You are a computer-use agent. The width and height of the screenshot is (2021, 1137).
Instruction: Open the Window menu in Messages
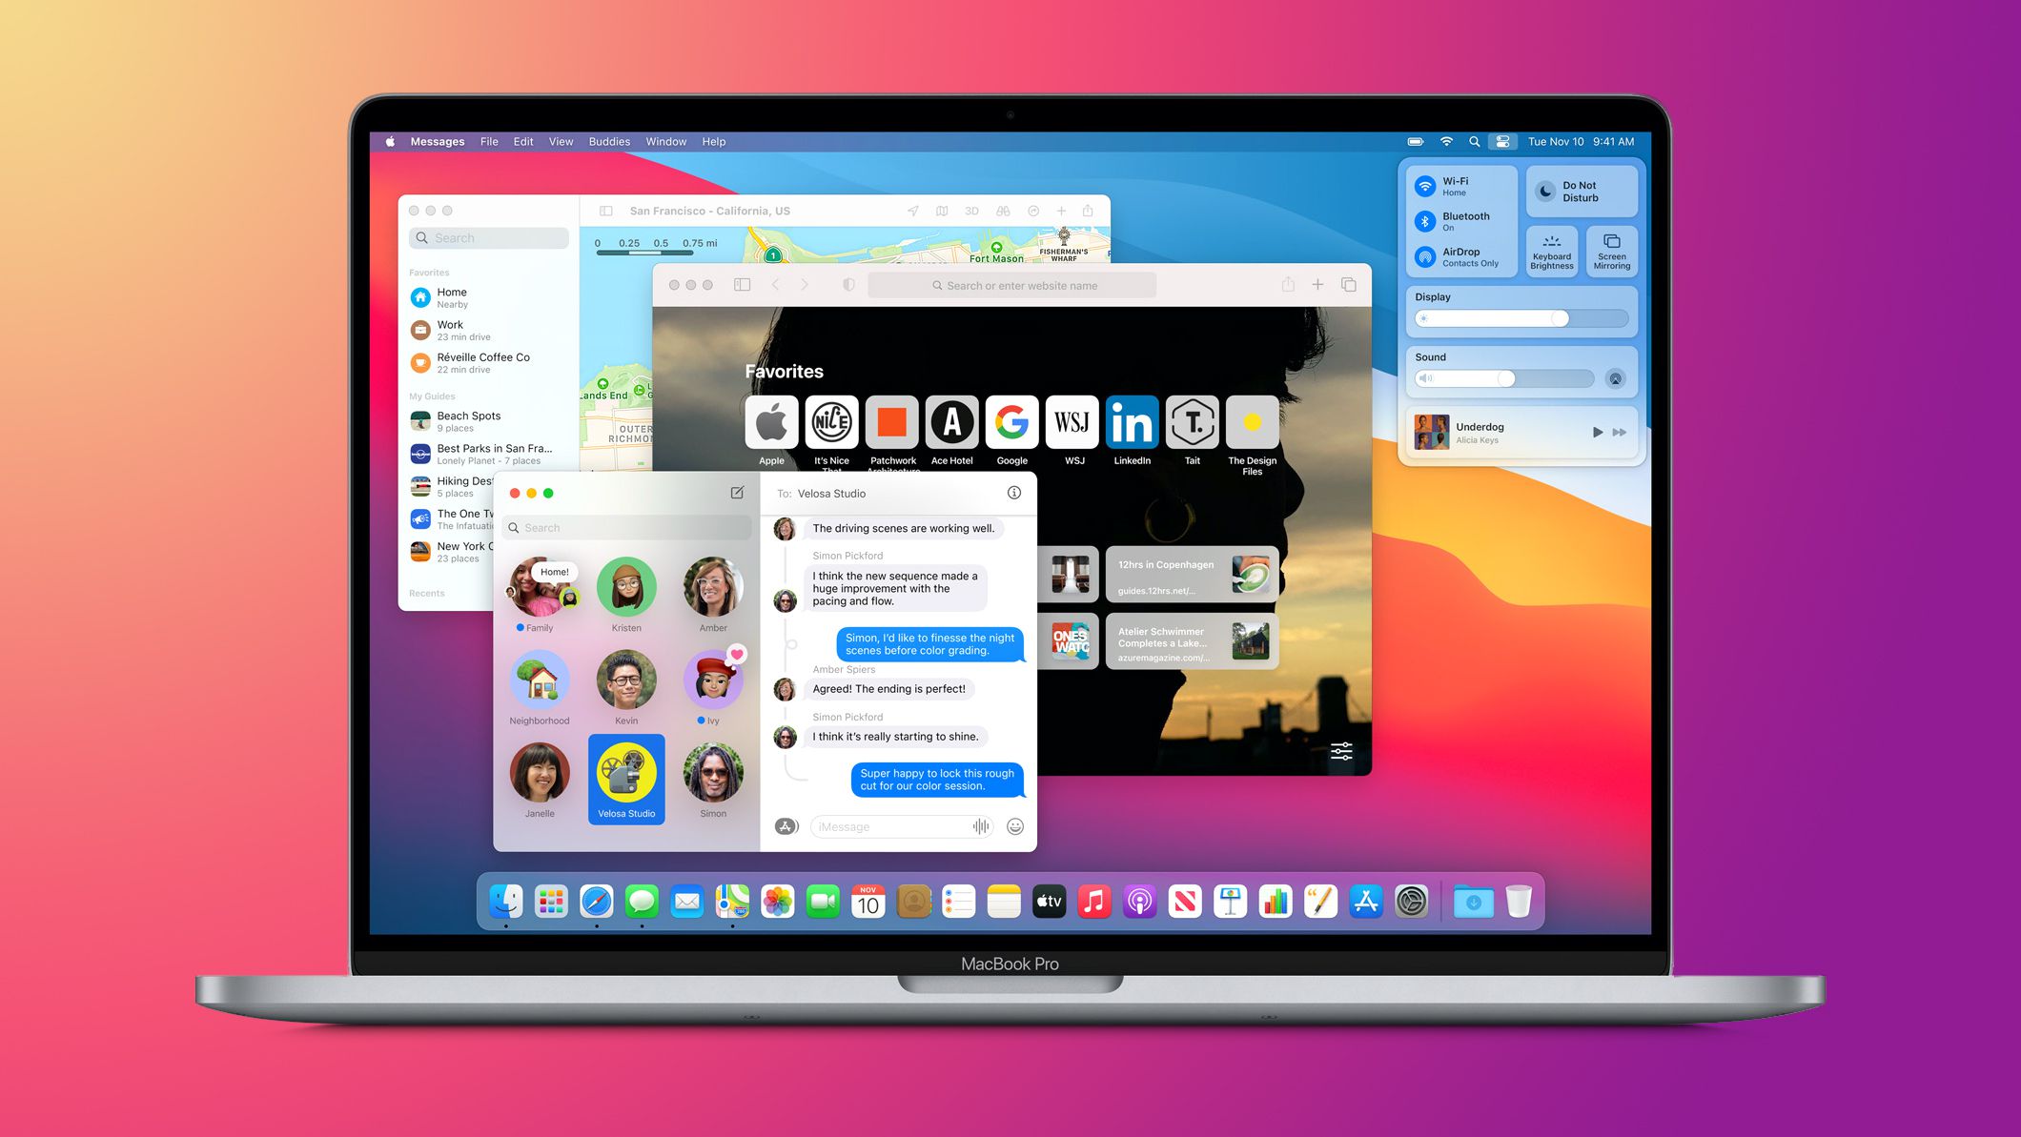coord(664,140)
